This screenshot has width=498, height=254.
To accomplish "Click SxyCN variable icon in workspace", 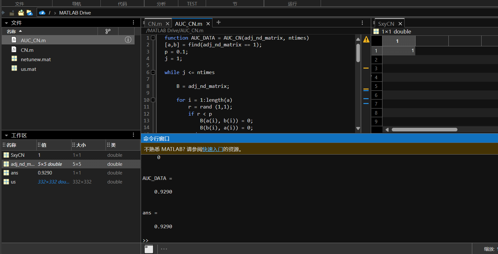I will point(6,155).
